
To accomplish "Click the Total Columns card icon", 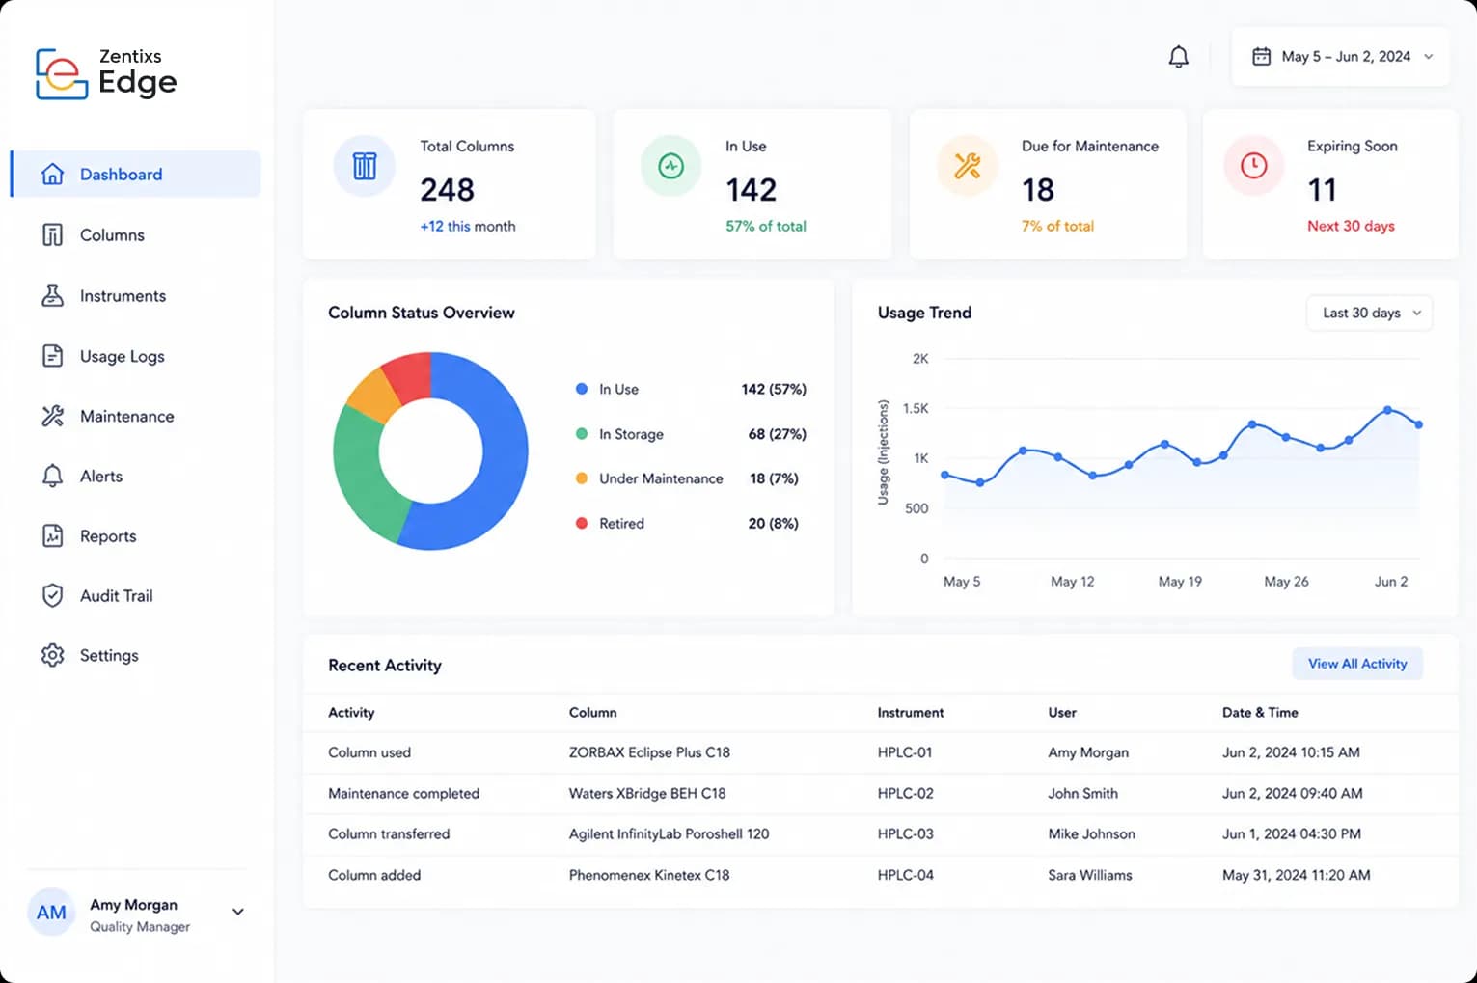I will 365,166.
